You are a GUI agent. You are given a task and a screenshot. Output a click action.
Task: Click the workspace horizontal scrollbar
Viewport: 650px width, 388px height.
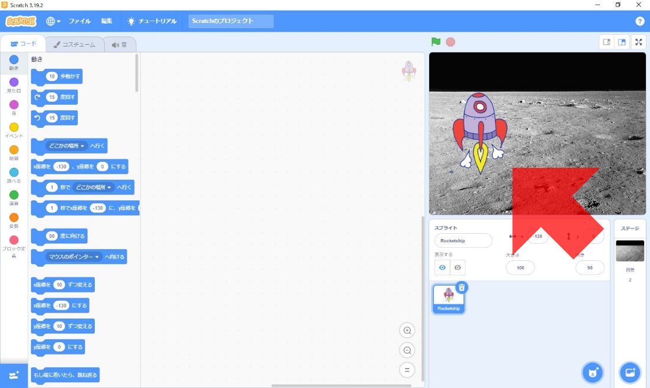[341, 386]
